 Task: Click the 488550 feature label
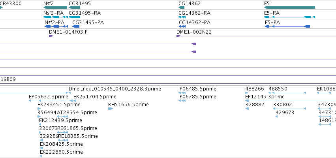pos(278,89)
